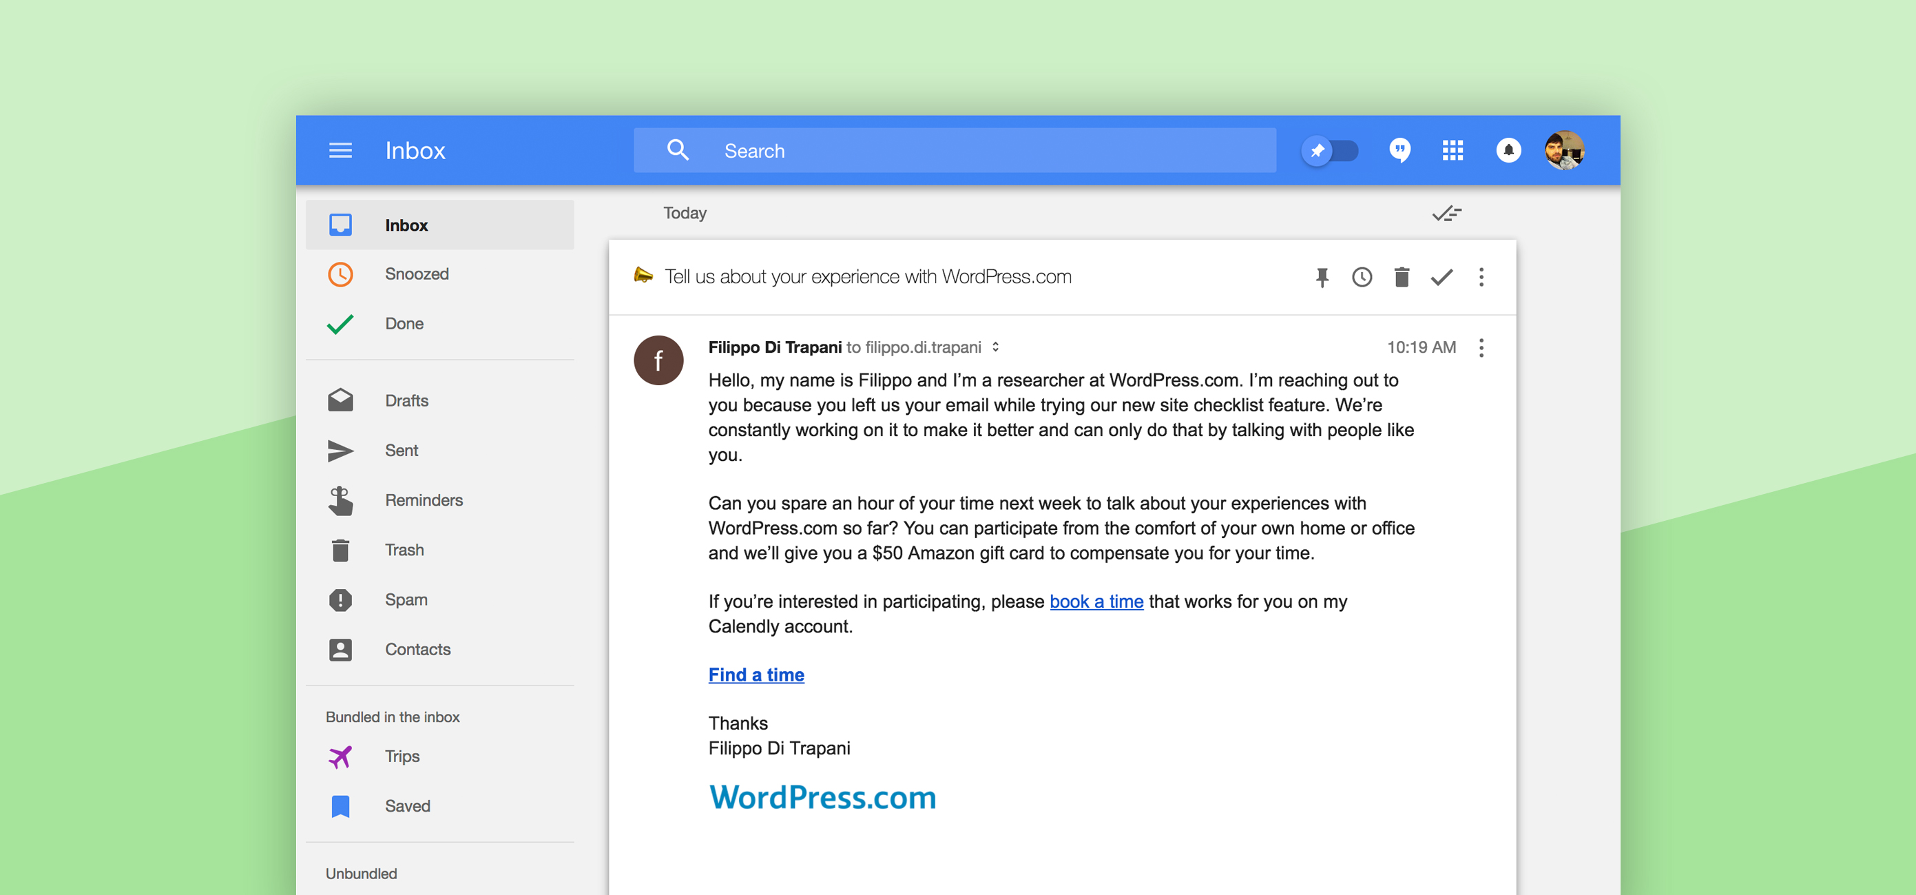The width and height of the screenshot is (1916, 895).
Task: Toggle the pinned-only switch
Action: coord(1331,151)
